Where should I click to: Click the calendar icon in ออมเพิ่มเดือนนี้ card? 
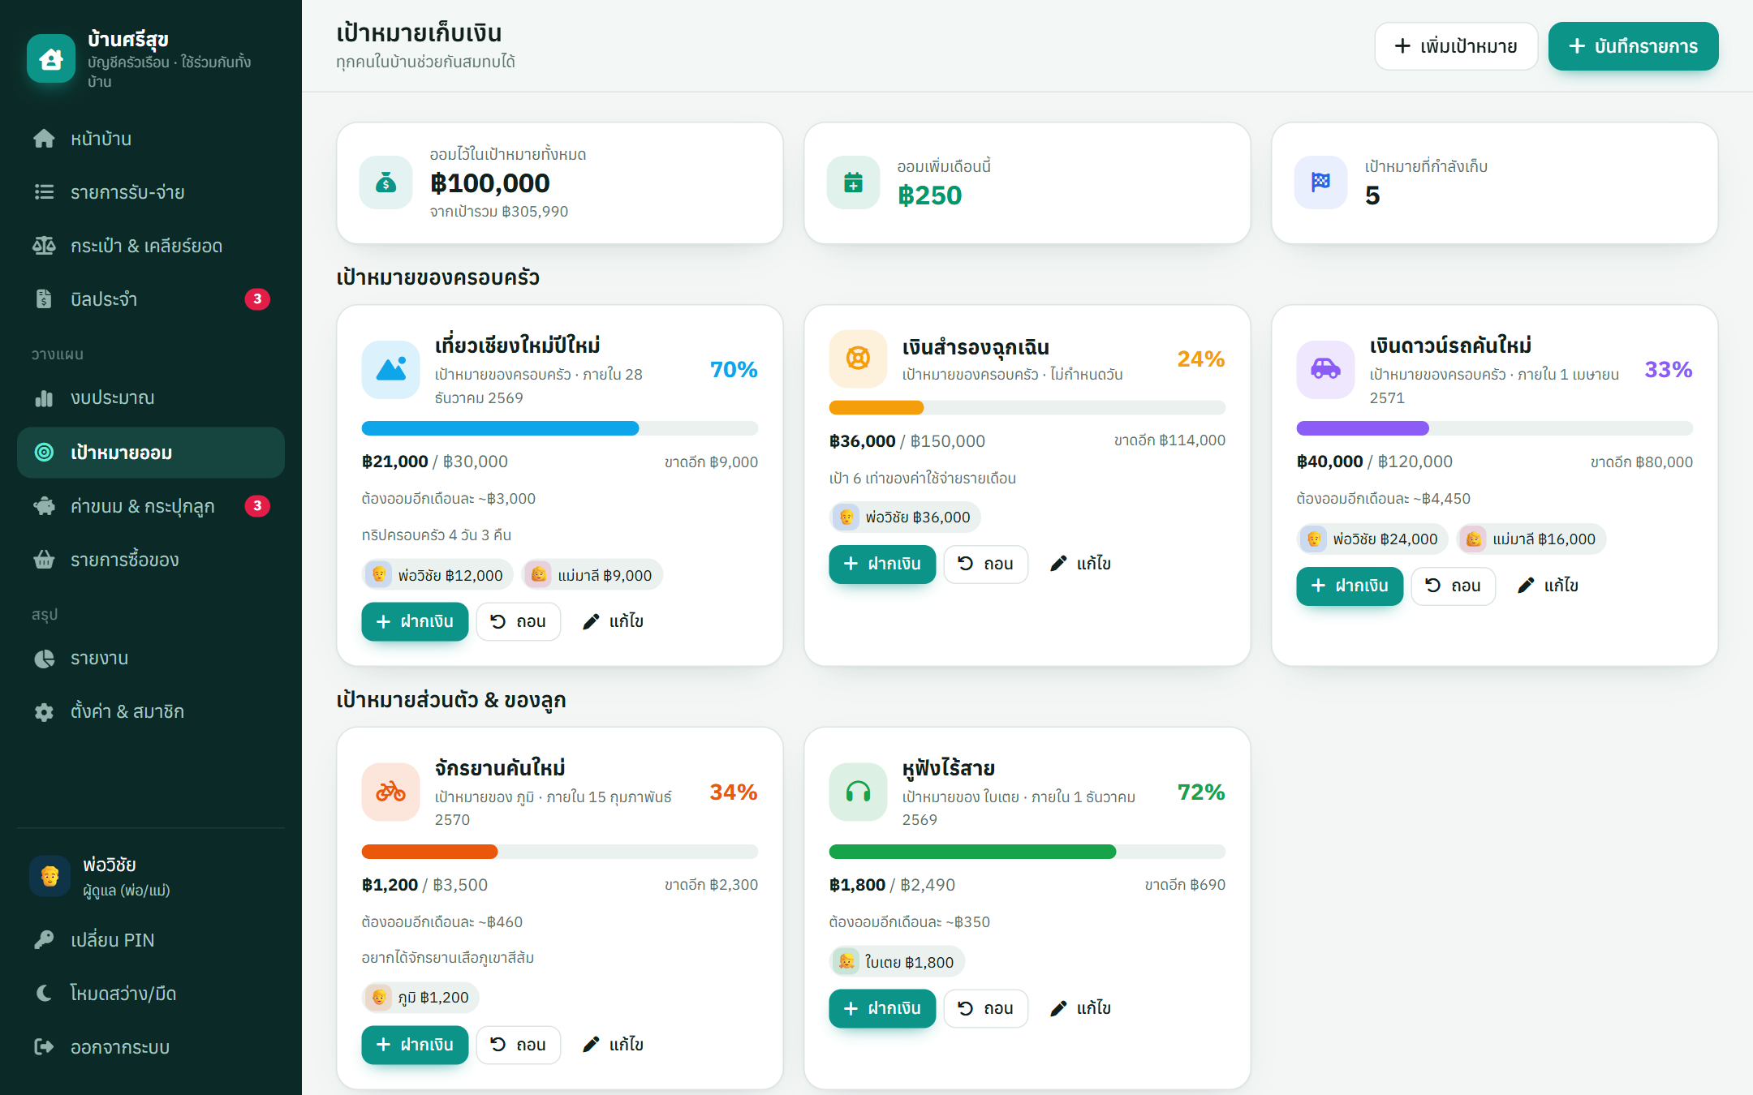854,182
